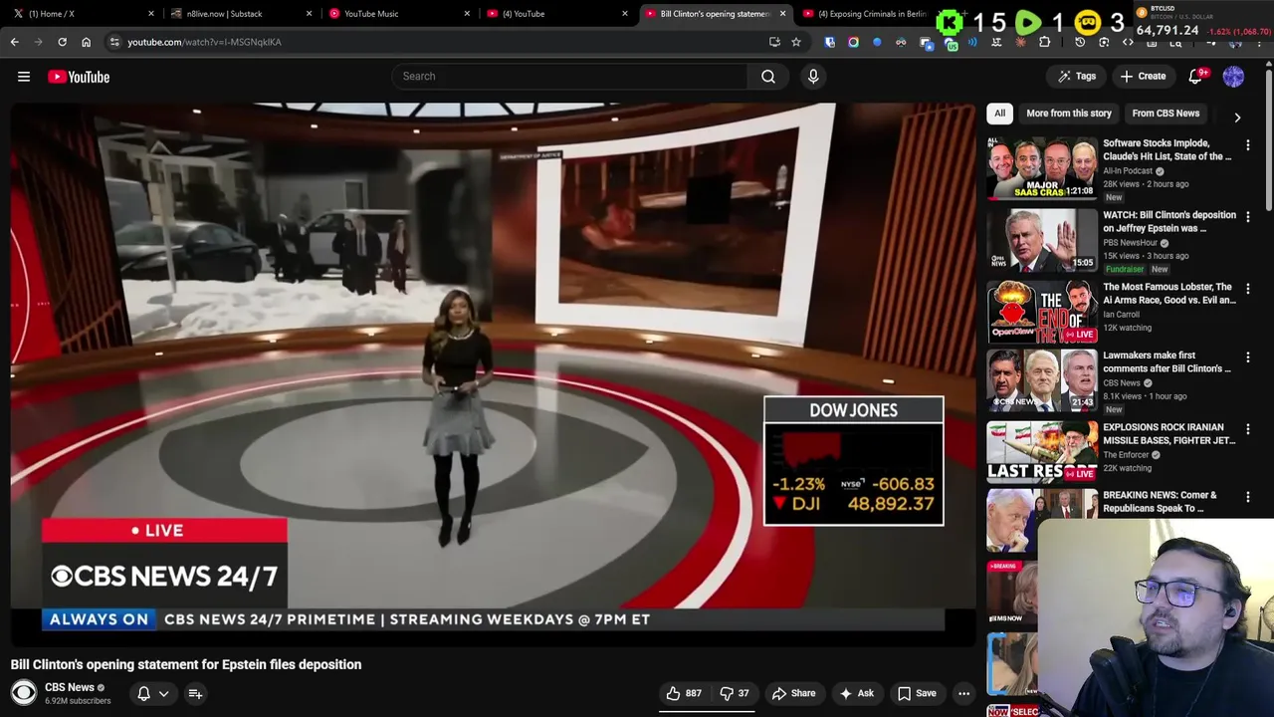Open options for Software Stocks Implode video
Viewport: 1274px width, 717px height.
click(1248, 145)
